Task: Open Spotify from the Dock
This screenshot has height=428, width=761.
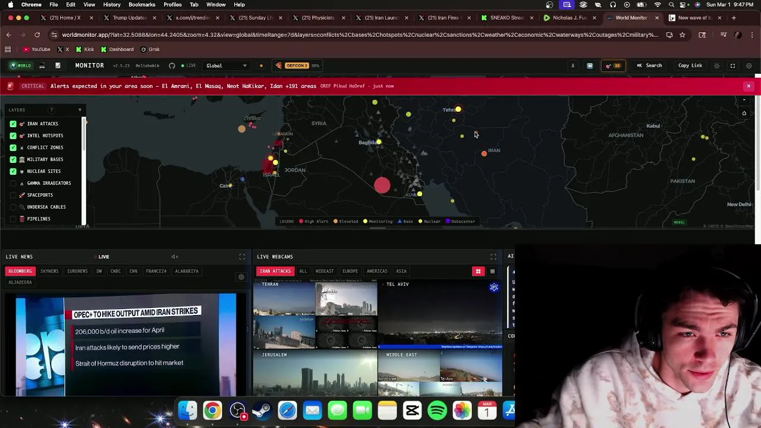Action: [x=437, y=411]
